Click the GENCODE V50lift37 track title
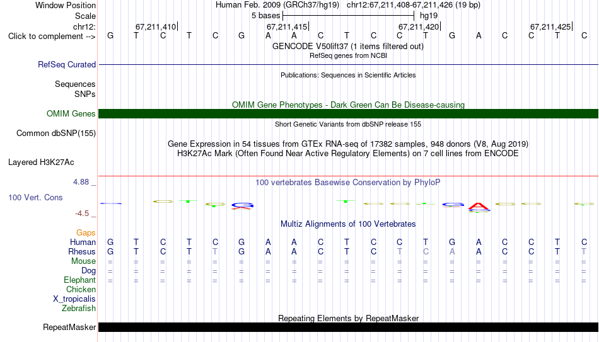The height and width of the screenshot is (342, 599). [347, 47]
